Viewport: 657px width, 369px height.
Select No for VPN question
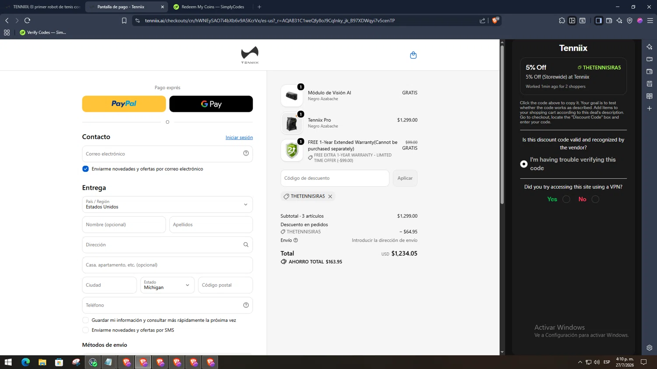click(x=595, y=199)
